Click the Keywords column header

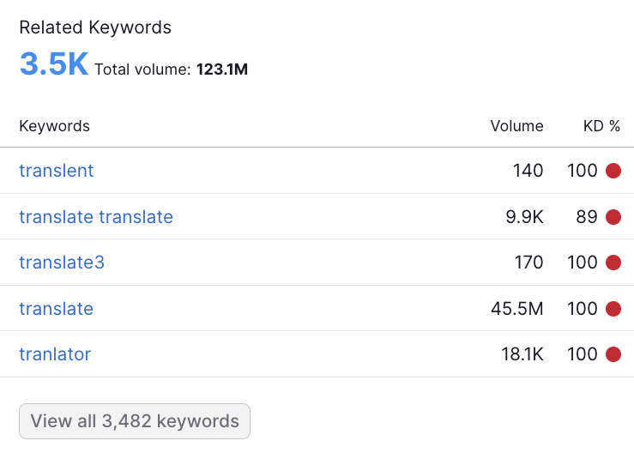pos(55,126)
